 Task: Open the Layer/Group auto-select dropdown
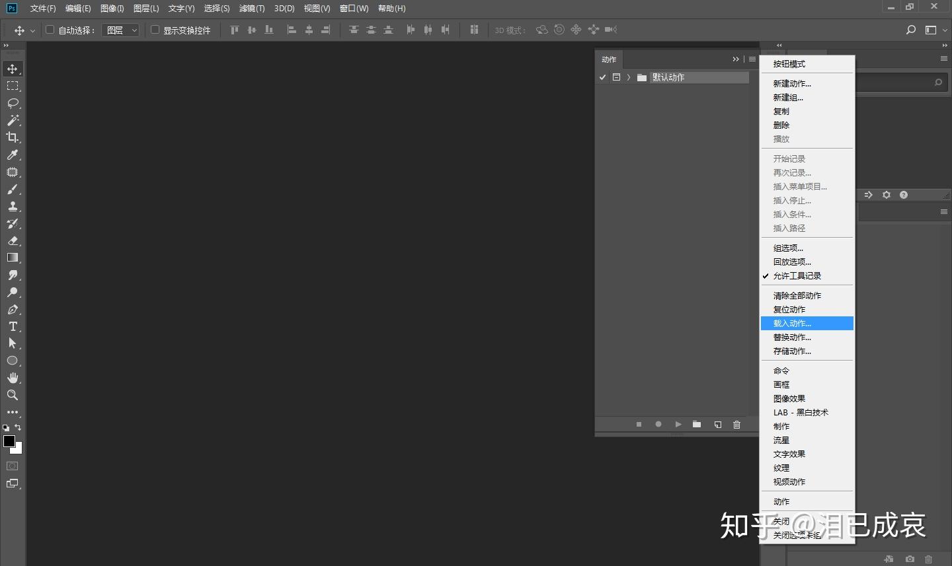point(122,30)
